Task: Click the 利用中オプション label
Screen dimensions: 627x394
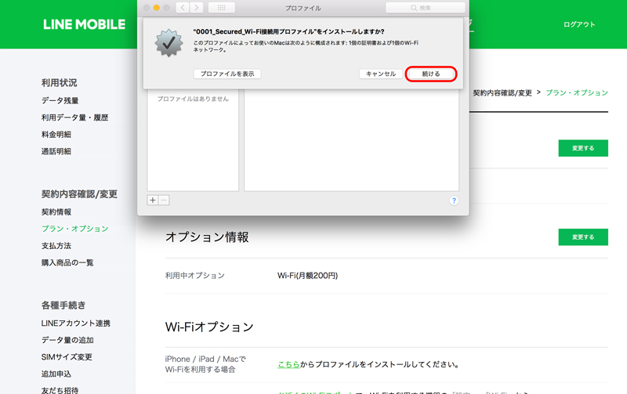Action: (195, 276)
